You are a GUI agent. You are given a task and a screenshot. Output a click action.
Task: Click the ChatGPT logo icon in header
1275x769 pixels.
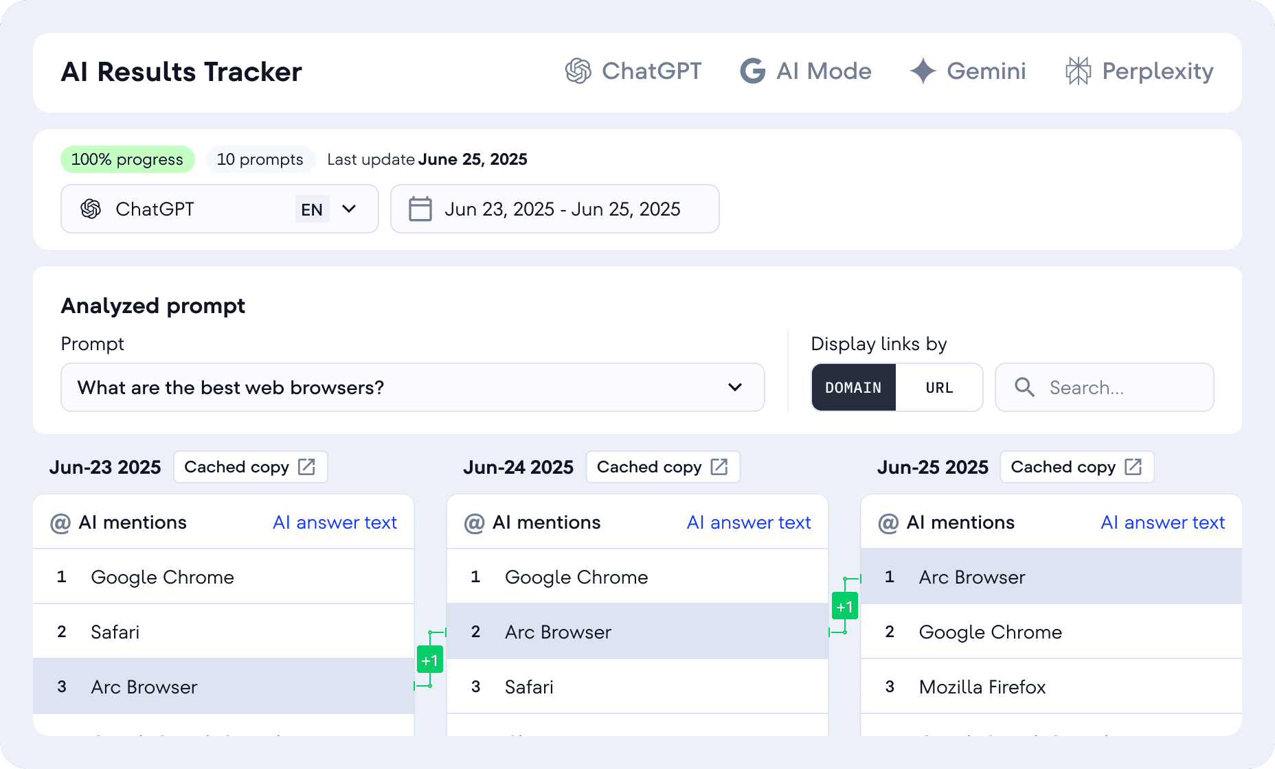[578, 71]
